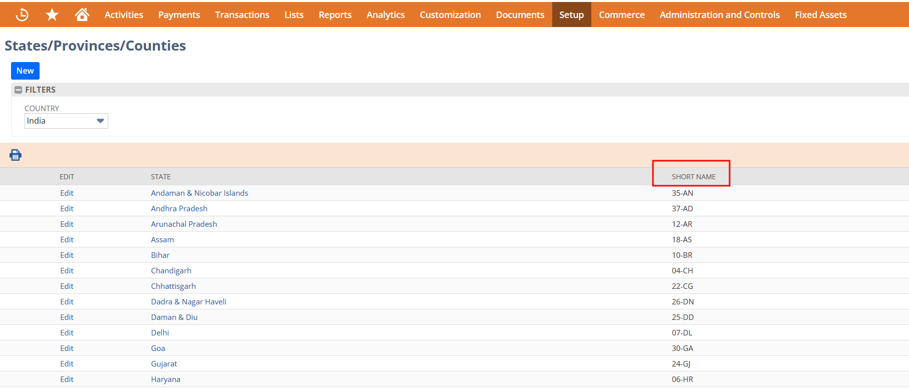The height and width of the screenshot is (388, 909).
Task: Open the Setup menu
Action: coord(571,15)
